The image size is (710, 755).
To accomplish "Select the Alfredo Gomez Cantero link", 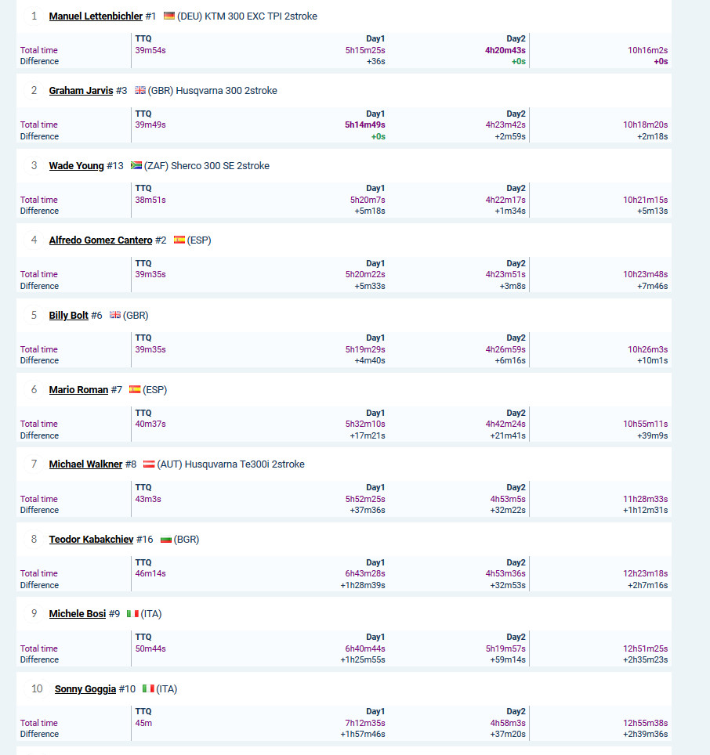I will coord(100,240).
